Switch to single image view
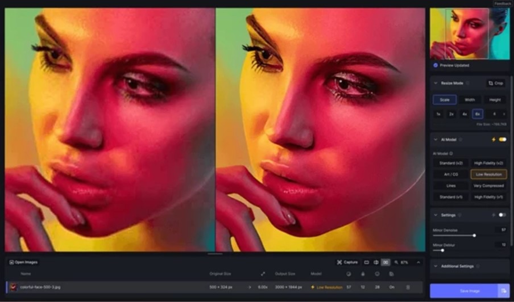514x302 pixels. (366, 262)
